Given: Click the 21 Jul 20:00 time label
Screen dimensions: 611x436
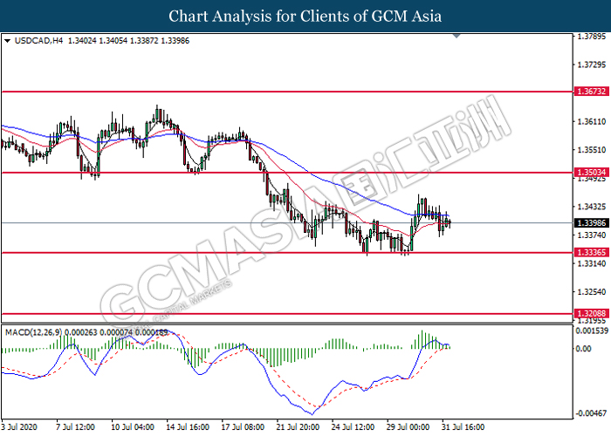Looking at the screenshot, I should coord(299,427).
